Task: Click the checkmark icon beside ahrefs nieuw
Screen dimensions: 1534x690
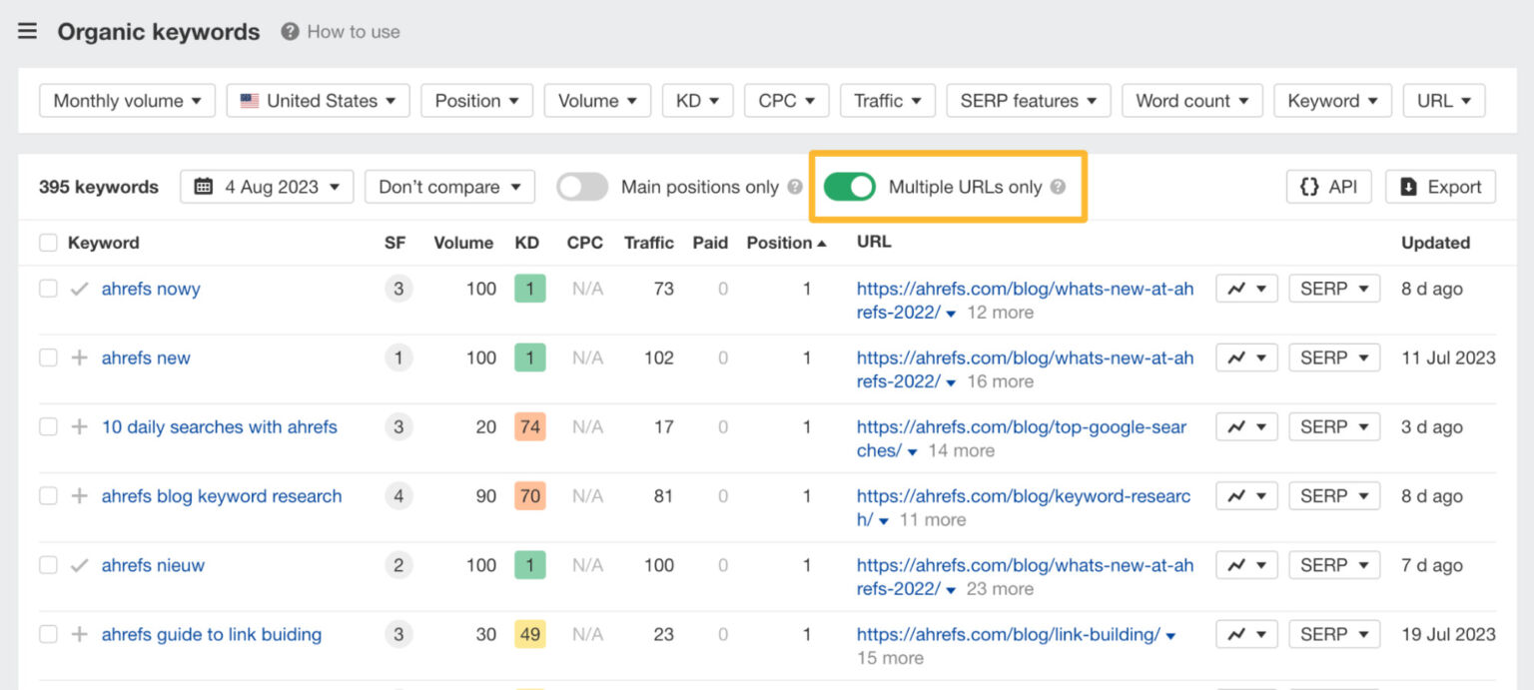Action: pyautogui.click(x=78, y=564)
